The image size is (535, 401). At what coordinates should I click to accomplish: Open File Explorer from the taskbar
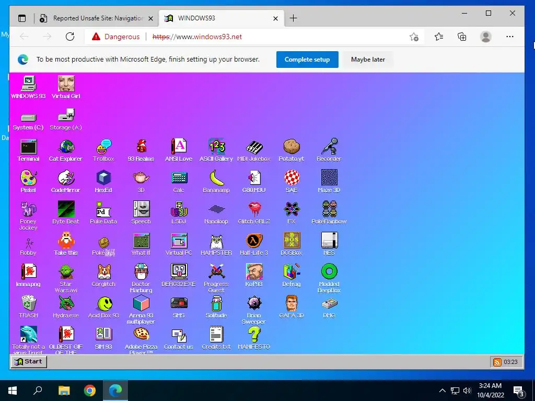click(x=64, y=391)
